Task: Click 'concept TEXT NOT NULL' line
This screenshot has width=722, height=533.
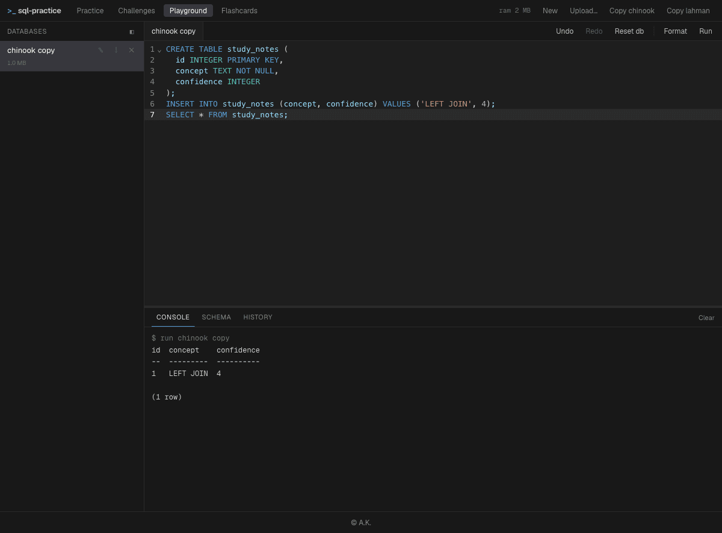Action: 227,70
